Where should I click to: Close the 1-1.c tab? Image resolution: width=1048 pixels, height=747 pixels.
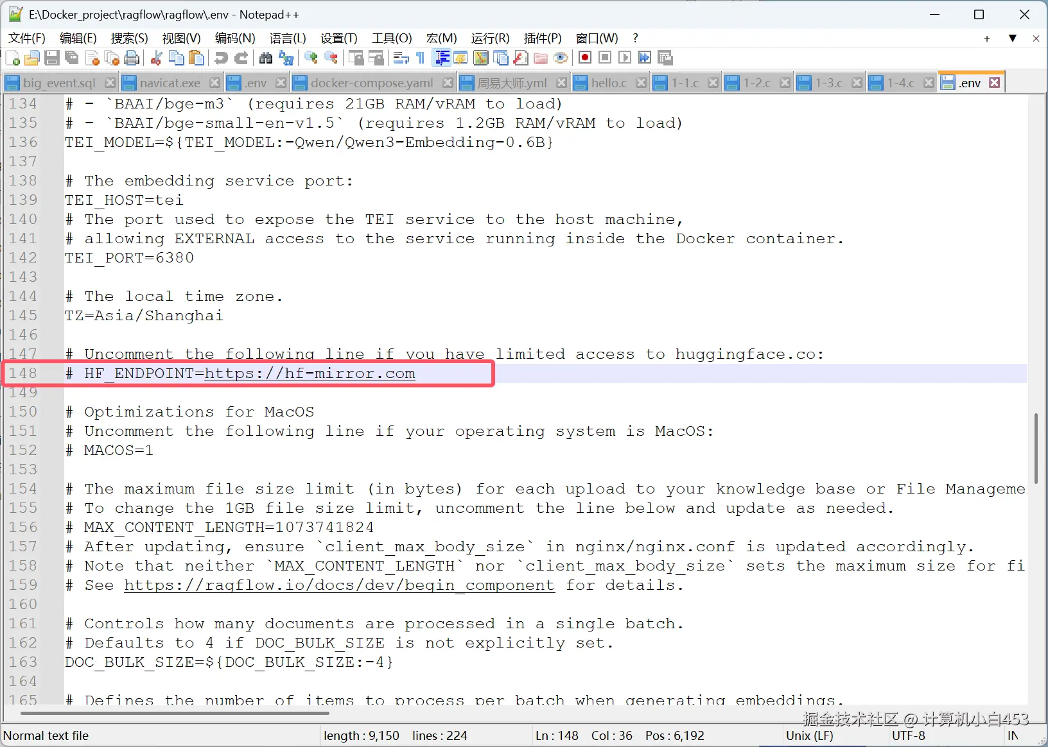pyautogui.click(x=713, y=83)
